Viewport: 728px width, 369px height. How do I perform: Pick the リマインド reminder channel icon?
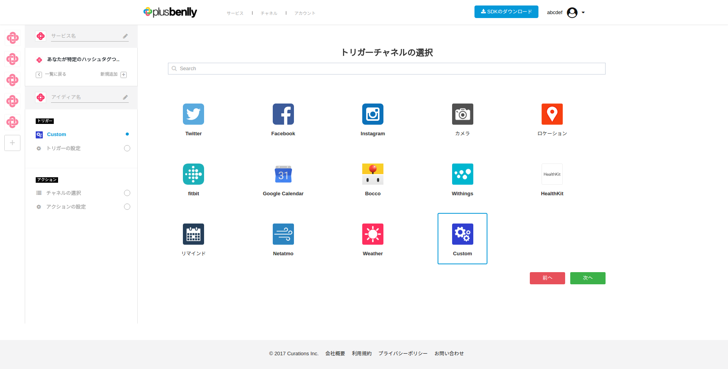[193, 234]
